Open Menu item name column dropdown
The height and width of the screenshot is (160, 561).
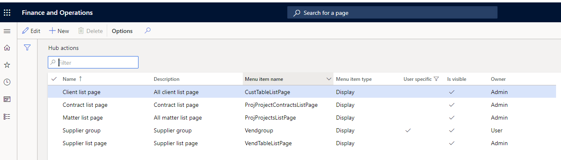(x=329, y=79)
